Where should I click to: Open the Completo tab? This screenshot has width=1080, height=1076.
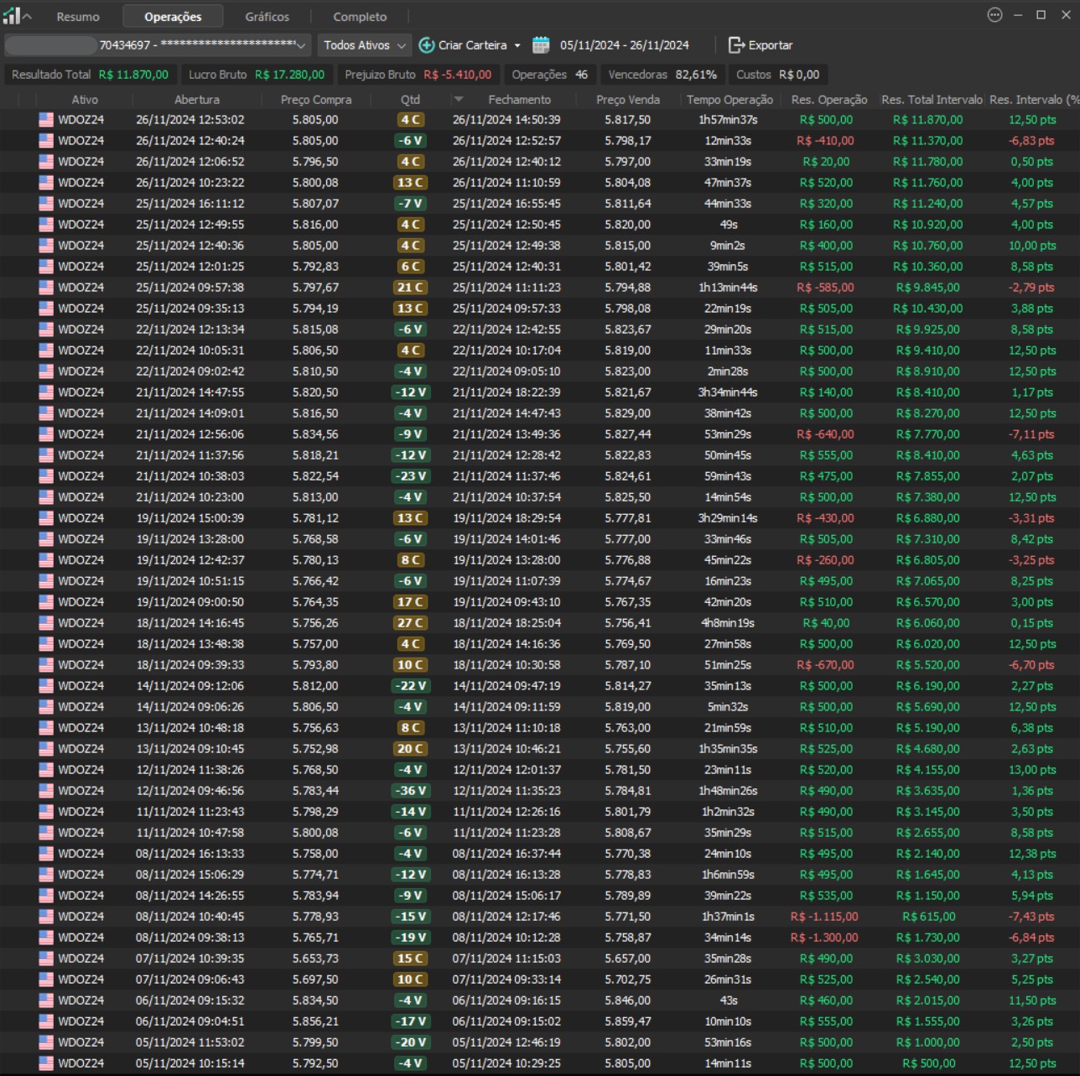pos(360,17)
